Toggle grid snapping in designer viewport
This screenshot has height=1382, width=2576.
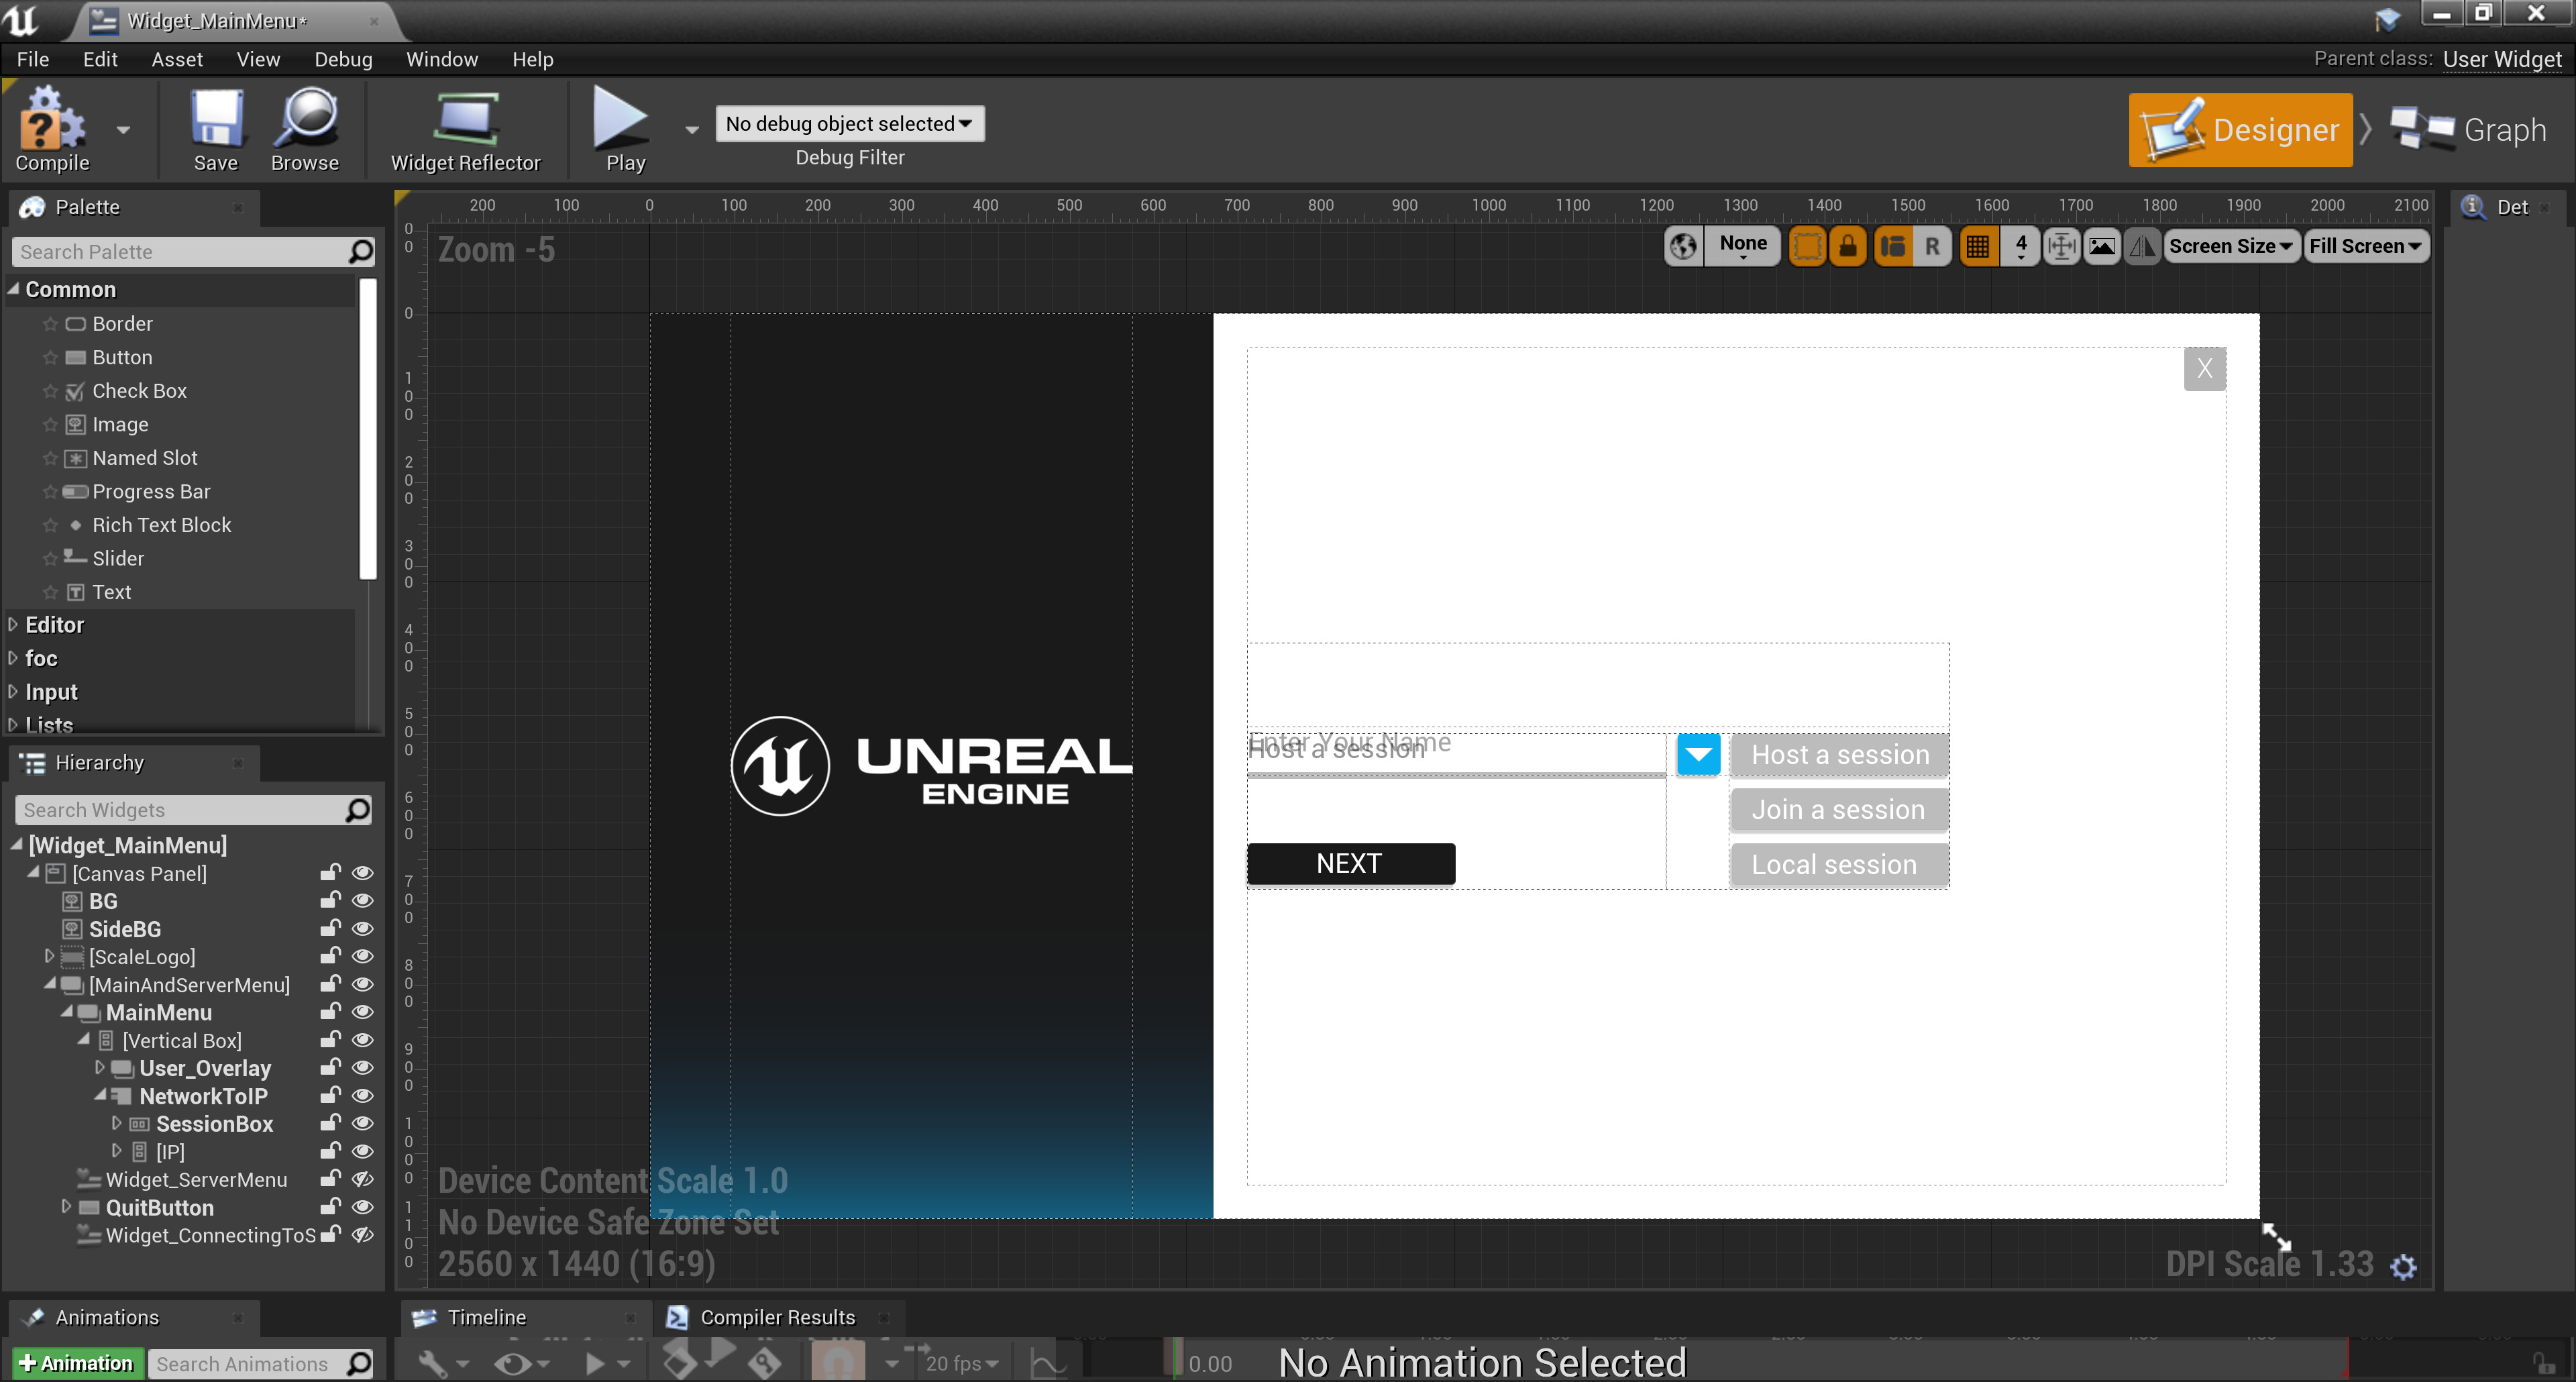[x=1977, y=246]
